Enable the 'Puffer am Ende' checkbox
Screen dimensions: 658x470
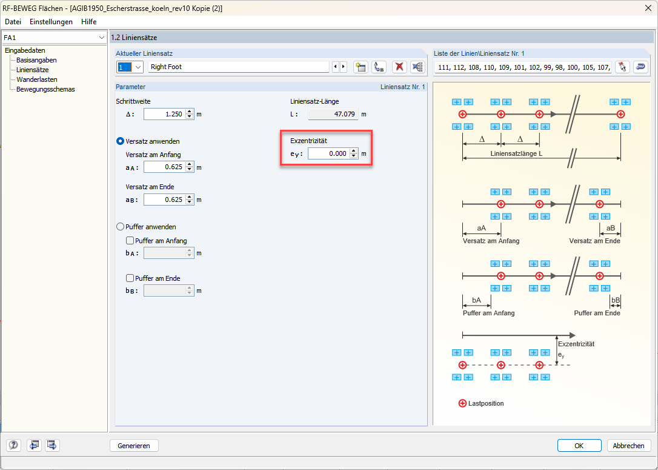130,278
